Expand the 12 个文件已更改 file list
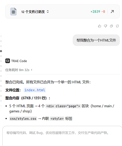The width and height of the screenshot is (122, 146). coord(48,12)
